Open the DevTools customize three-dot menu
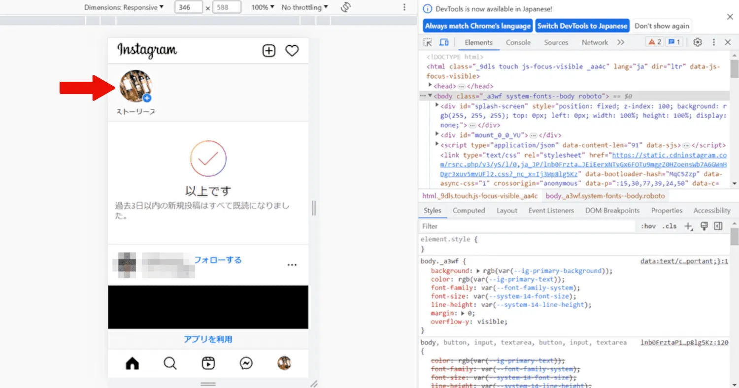 713,42
